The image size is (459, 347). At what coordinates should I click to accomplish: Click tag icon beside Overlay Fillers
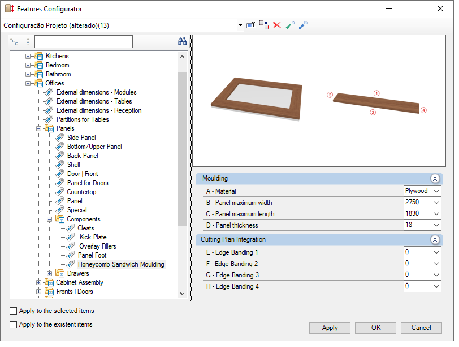71,246
